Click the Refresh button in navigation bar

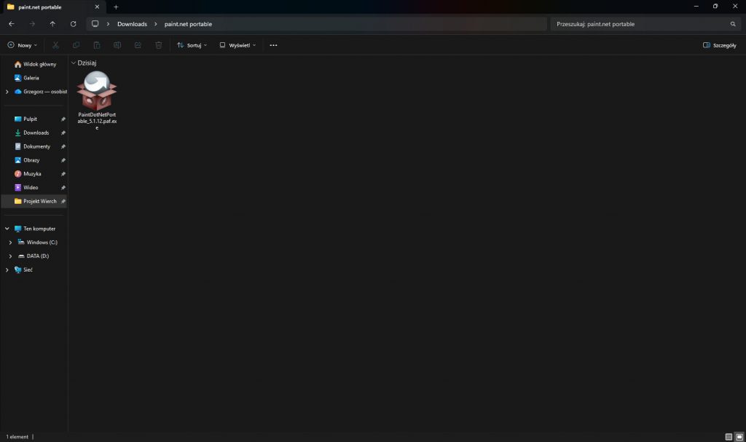pos(73,24)
